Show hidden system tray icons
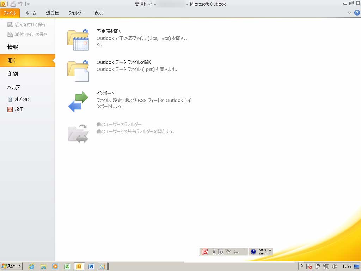The height and width of the screenshot is (271, 361). (x=302, y=266)
